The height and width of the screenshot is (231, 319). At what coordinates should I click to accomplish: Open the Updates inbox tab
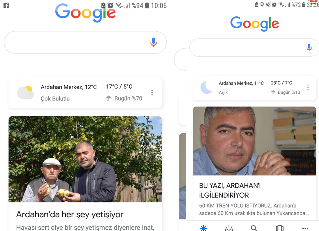click(x=229, y=228)
